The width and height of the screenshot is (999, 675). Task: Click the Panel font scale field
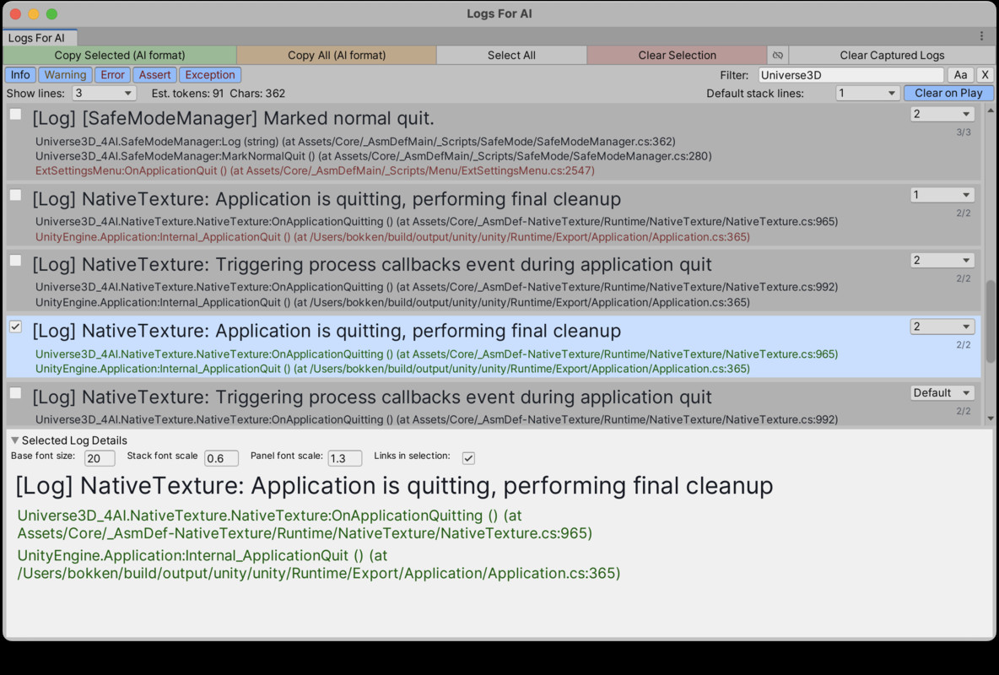click(345, 458)
